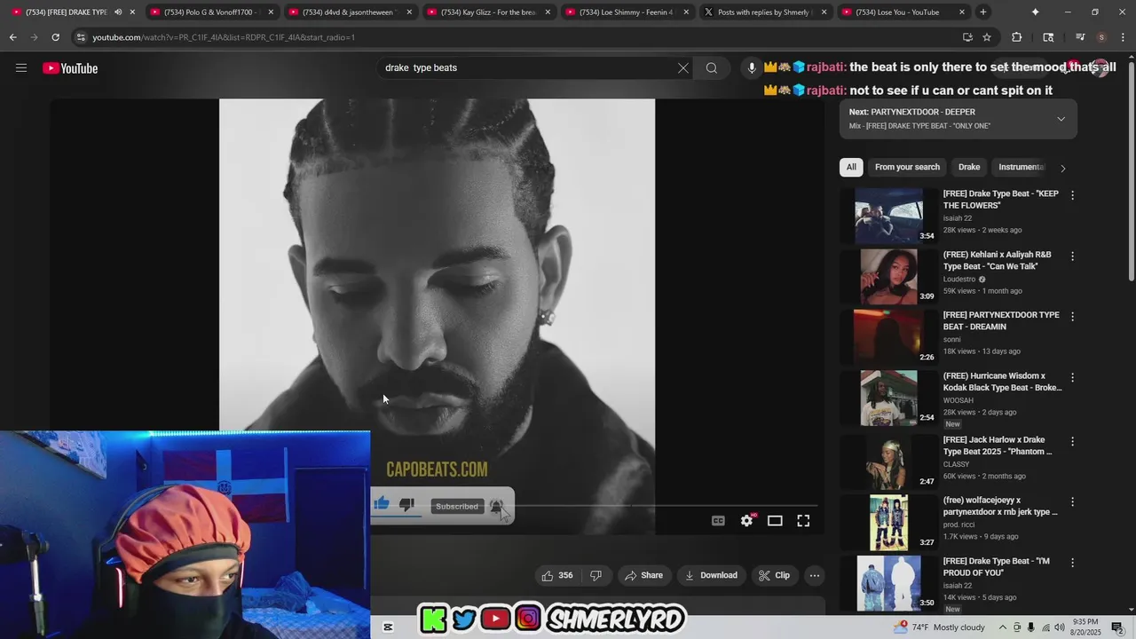Viewport: 1136px width, 639px height.
Task: Select the All filter chip
Action: [x=851, y=167]
